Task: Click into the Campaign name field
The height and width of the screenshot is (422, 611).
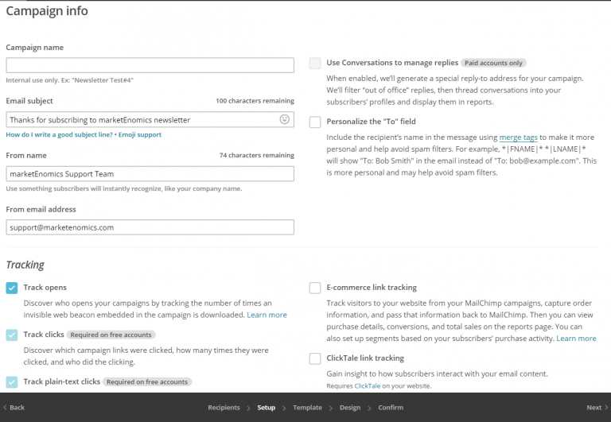Action: pos(150,65)
